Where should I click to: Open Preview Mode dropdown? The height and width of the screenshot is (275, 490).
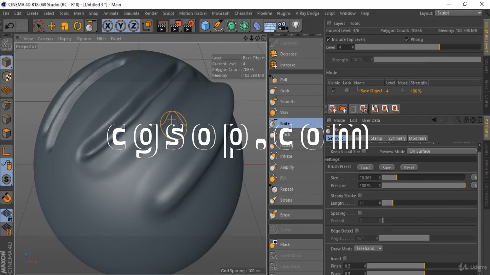(442, 151)
